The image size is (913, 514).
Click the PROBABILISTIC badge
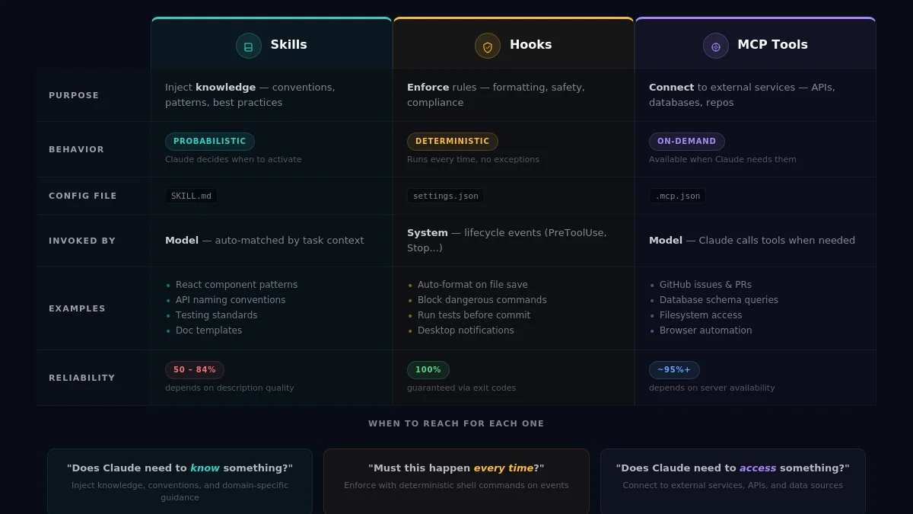(x=210, y=142)
